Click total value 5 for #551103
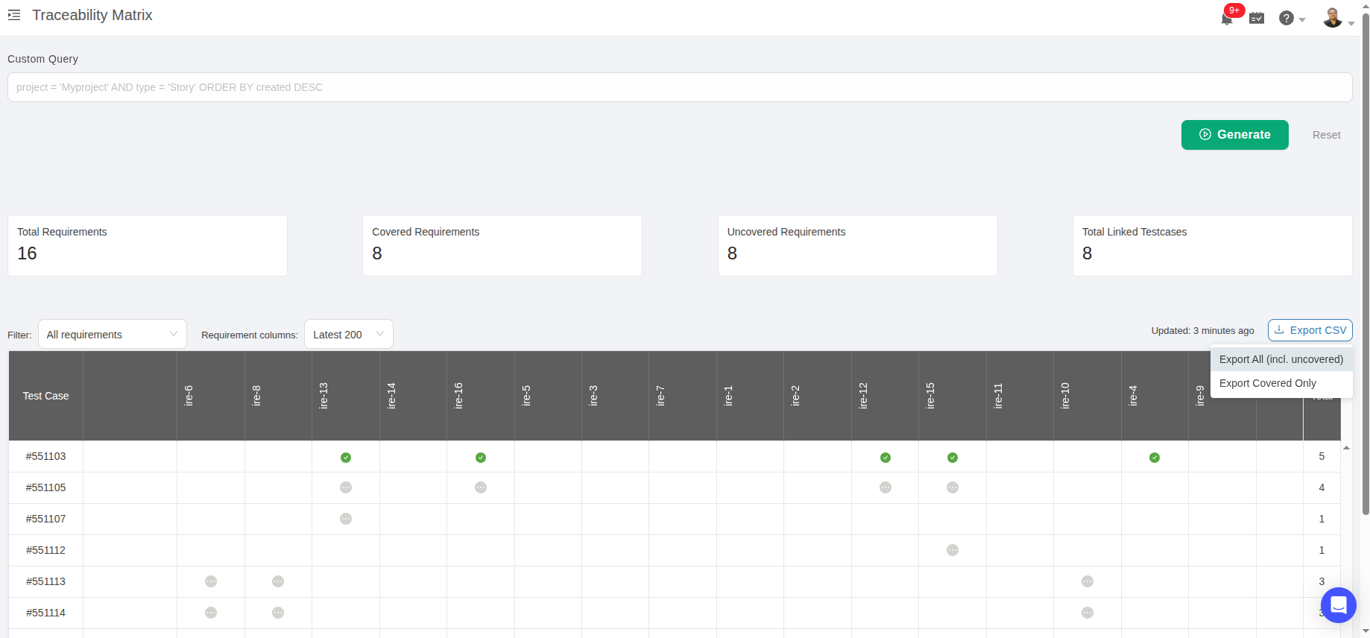This screenshot has height=638, width=1370. 1322,456
